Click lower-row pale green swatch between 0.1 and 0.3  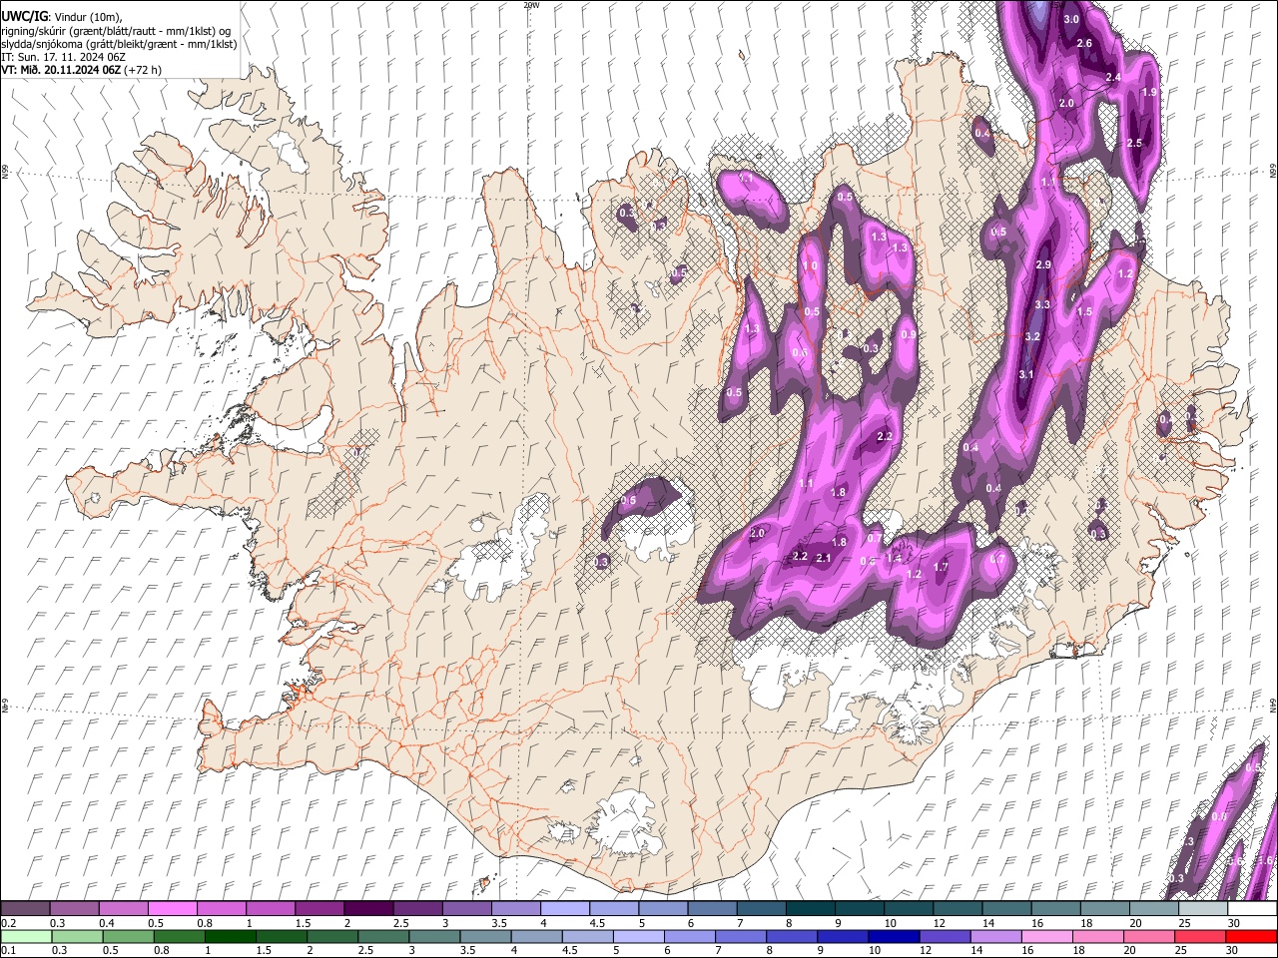coord(25,936)
